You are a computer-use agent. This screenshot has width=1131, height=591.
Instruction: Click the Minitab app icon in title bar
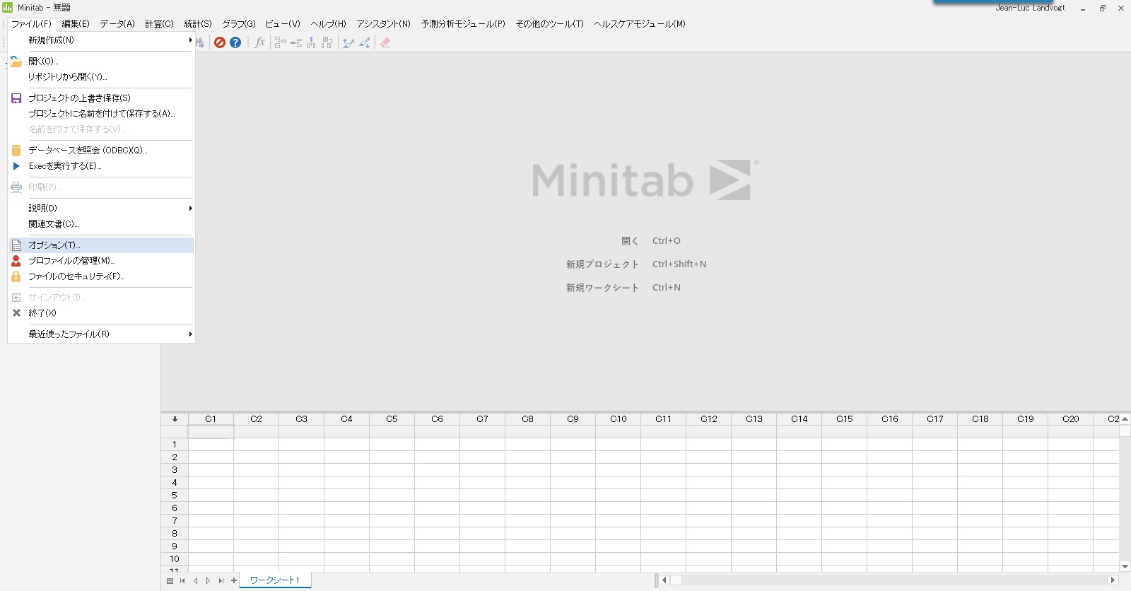coord(8,7)
